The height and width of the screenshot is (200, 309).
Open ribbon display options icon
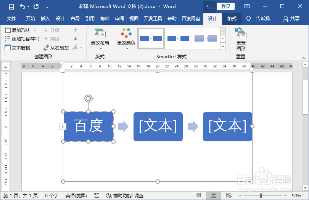pos(247,6)
